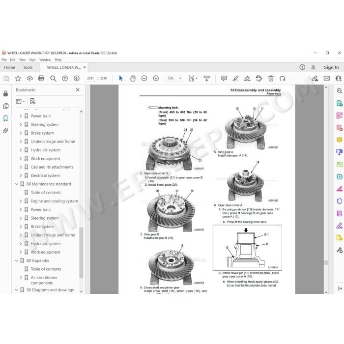Image resolution: width=344 pixels, height=344 pixels.
Task: Collapse the 80 Appendix bookmark
Action: [x=16, y=260]
